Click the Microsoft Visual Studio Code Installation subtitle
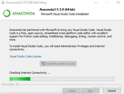The width and height of the screenshot is (124, 94). pos(65,14)
